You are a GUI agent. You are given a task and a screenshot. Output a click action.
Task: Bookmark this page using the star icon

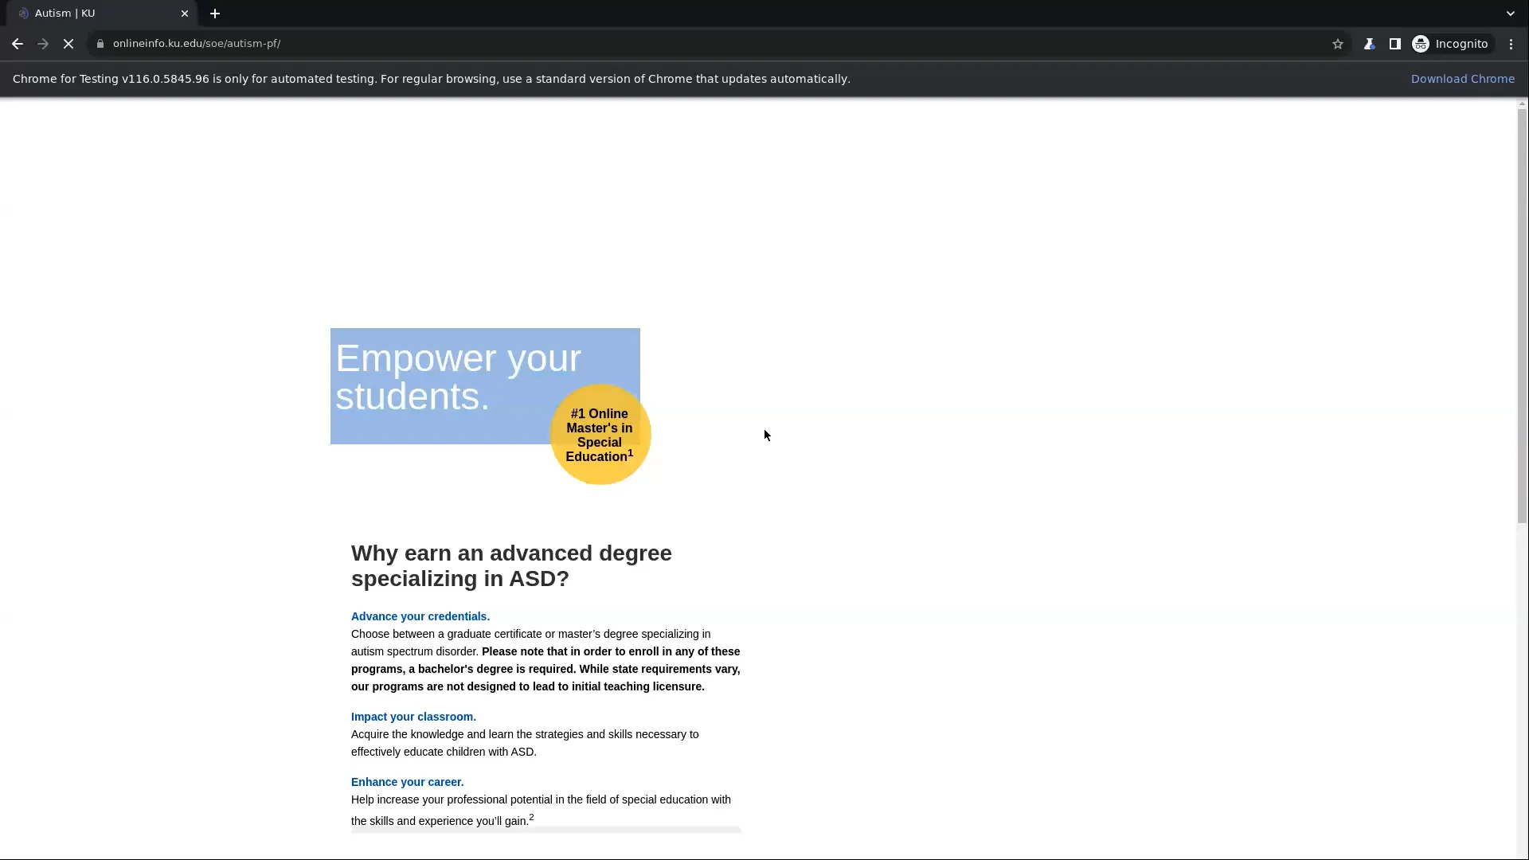coord(1338,44)
